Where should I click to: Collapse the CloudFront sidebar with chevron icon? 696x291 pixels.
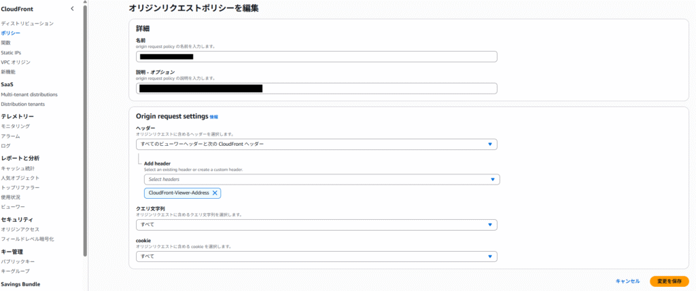[x=73, y=9]
